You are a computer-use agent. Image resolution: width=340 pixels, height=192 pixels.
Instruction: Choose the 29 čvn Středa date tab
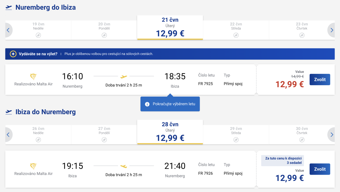236,134
